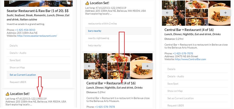
Task: Choose Save Spot under Central Bar
Action: click(x=196, y=84)
